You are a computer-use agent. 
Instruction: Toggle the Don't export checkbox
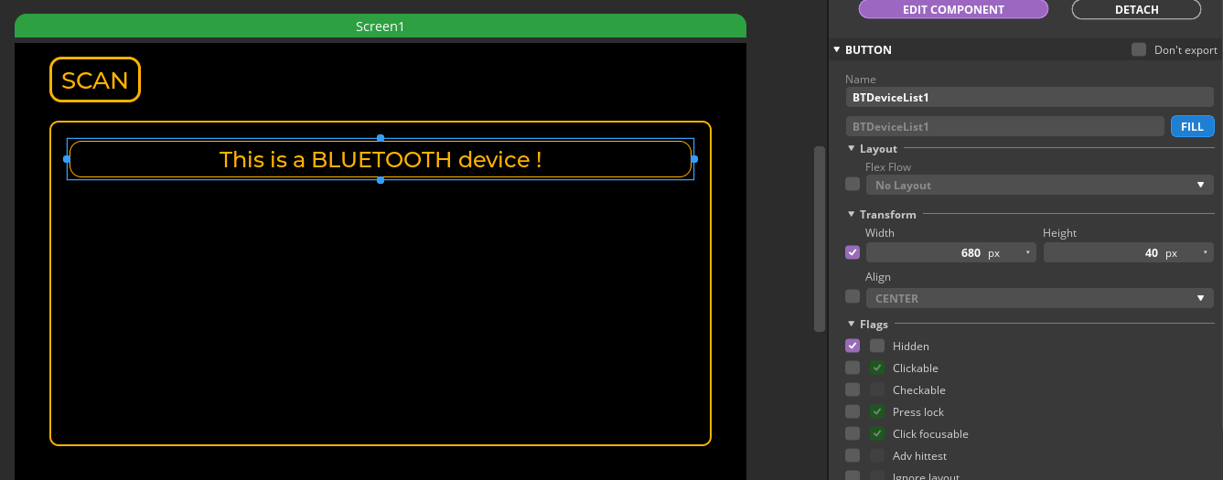pyautogui.click(x=1139, y=49)
